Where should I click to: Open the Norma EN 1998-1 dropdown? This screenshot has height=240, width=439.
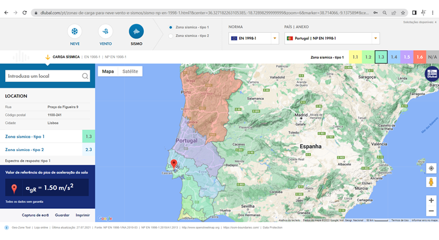coord(254,38)
